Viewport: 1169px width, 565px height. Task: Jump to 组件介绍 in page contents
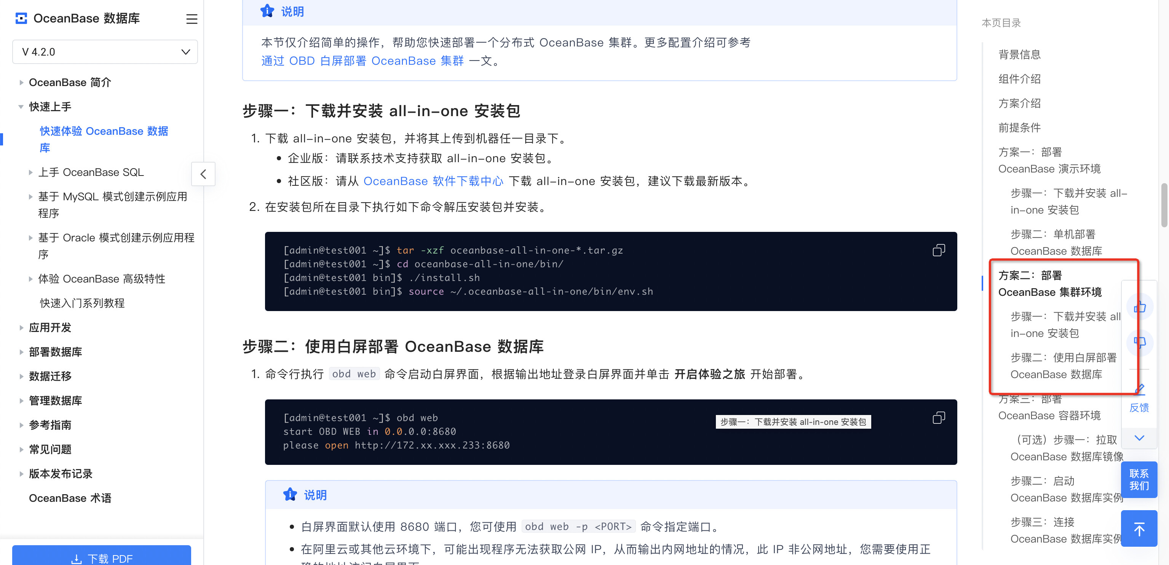[1019, 79]
